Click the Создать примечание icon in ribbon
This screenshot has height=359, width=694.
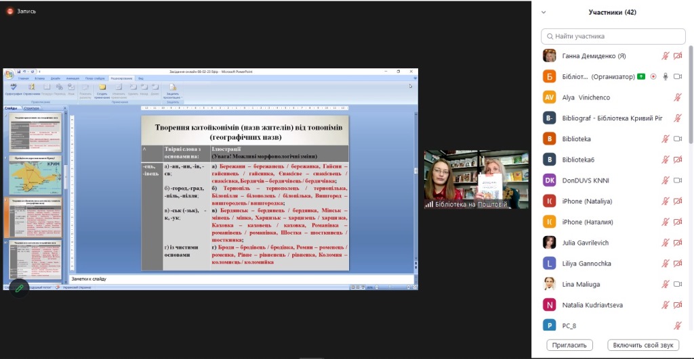tap(102, 88)
